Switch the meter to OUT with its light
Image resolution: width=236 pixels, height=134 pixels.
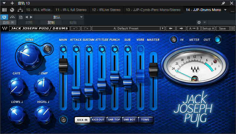(x=217, y=40)
